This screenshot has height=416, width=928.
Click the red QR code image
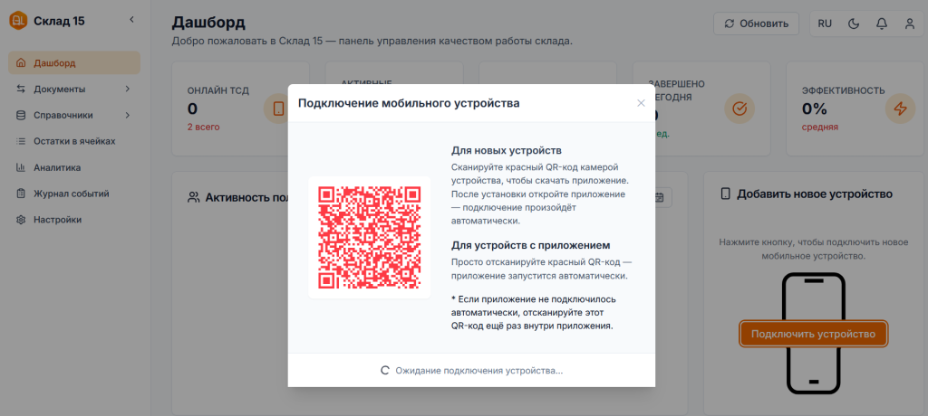[x=370, y=237]
